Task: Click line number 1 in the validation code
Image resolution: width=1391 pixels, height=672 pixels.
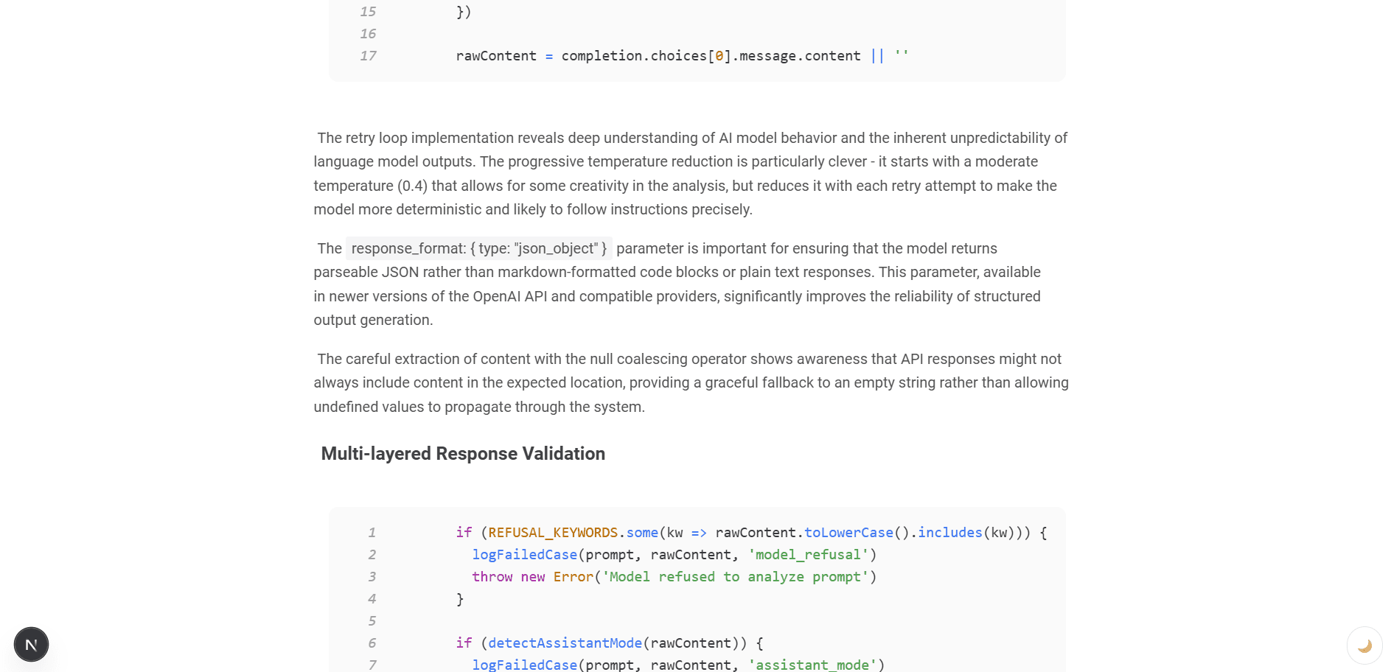Action: pos(372,533)
